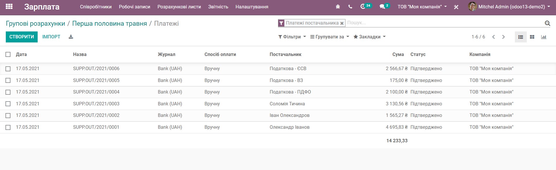Viewport: 556px width, 170px height.
Task: Click the 3 130,56 ₴ amount cell
Action: [x=396, y=104]
